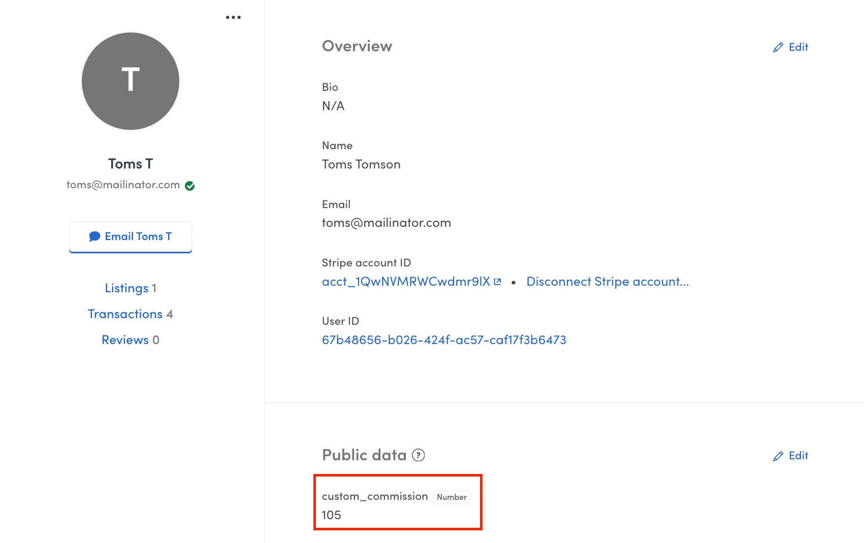Click the Email Toms T button
864x543 pixels.
(130, 236)
